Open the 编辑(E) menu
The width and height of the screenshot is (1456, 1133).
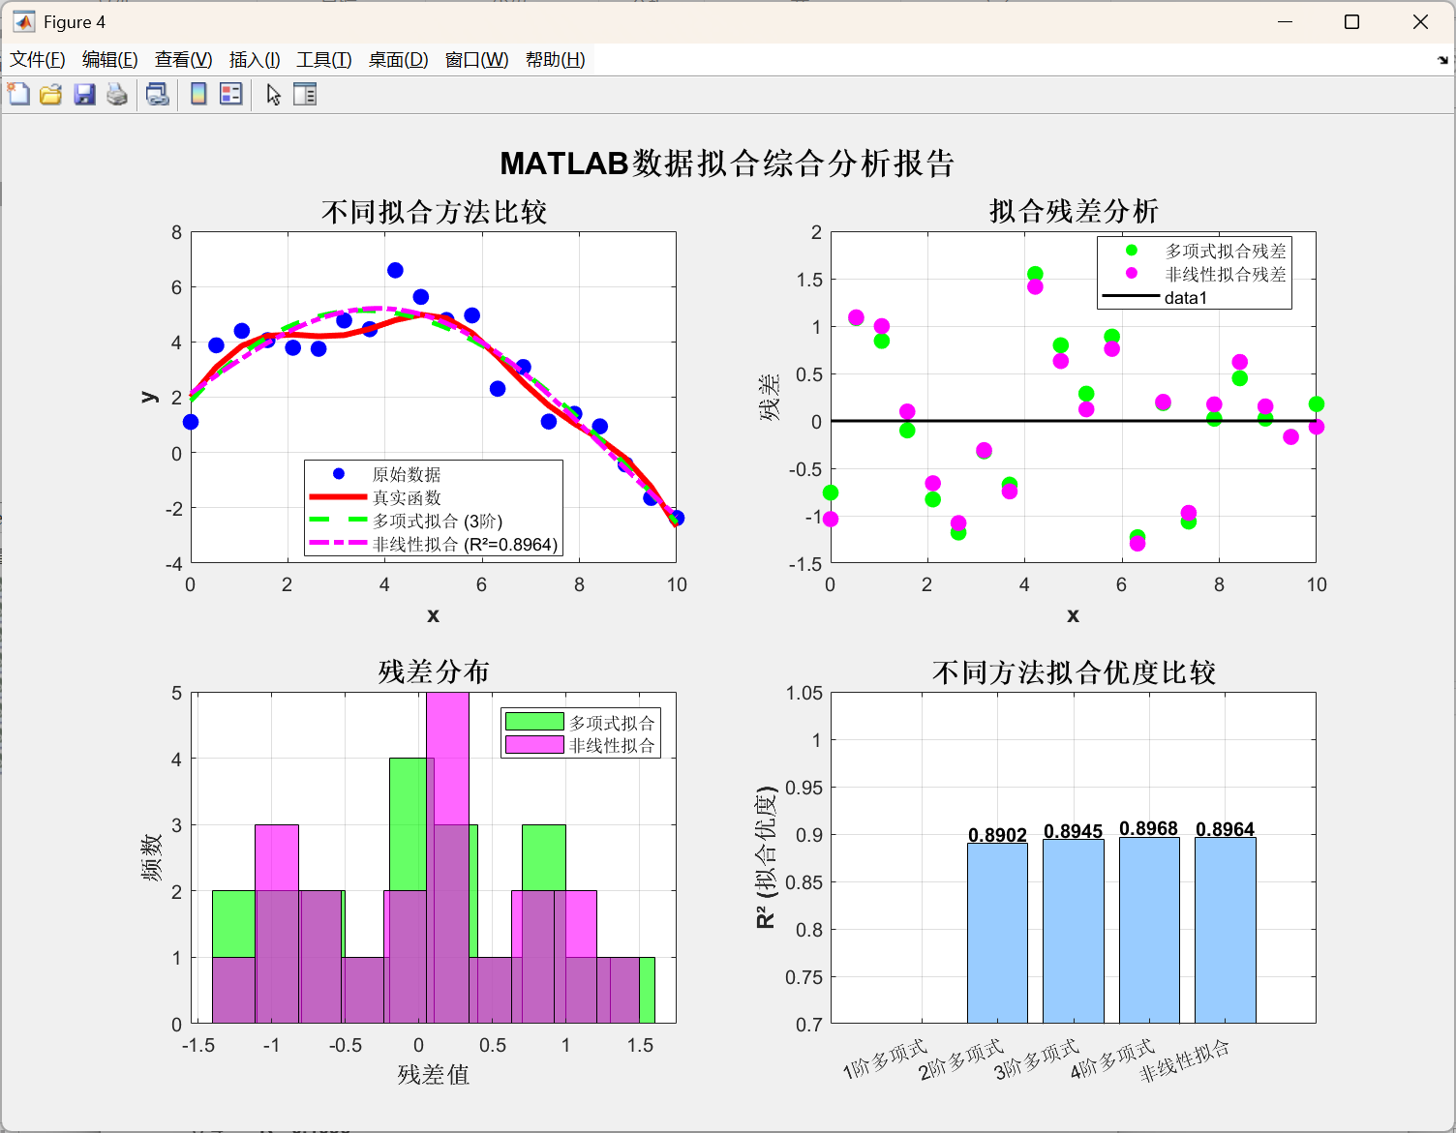(110, 60)
